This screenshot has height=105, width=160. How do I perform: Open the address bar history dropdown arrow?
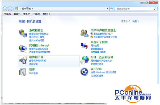108,9
